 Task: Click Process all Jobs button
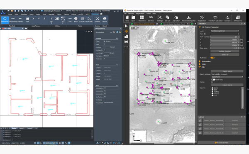coord(221,142)
